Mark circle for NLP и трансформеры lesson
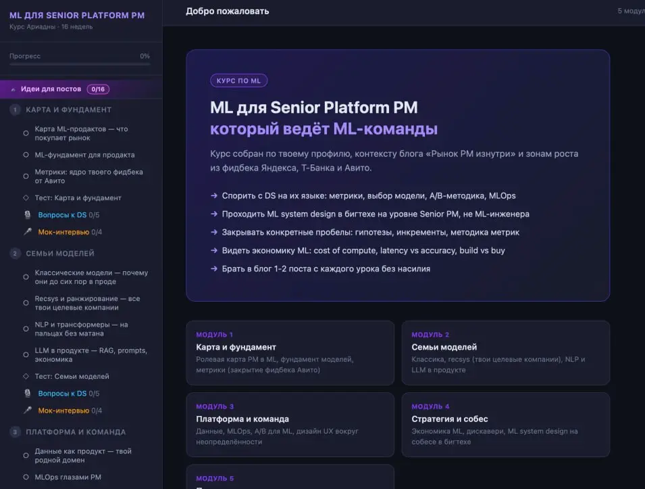The width and height of the screenshot is (645, 489). click(x=26, y=329)
